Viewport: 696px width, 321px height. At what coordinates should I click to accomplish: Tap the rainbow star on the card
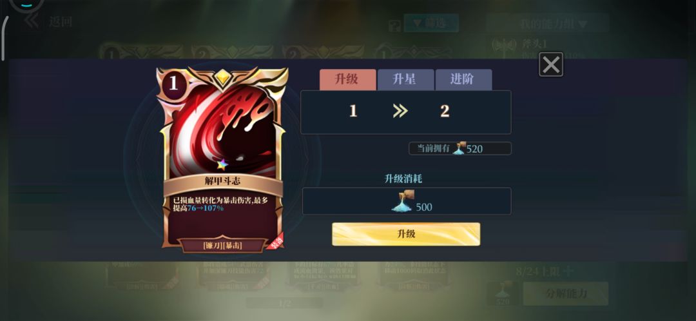click(x=222, y=165)
